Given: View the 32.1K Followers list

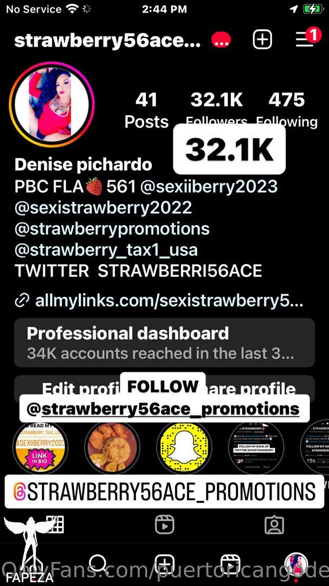Looking at the screenshot, I should click(217, 110).
